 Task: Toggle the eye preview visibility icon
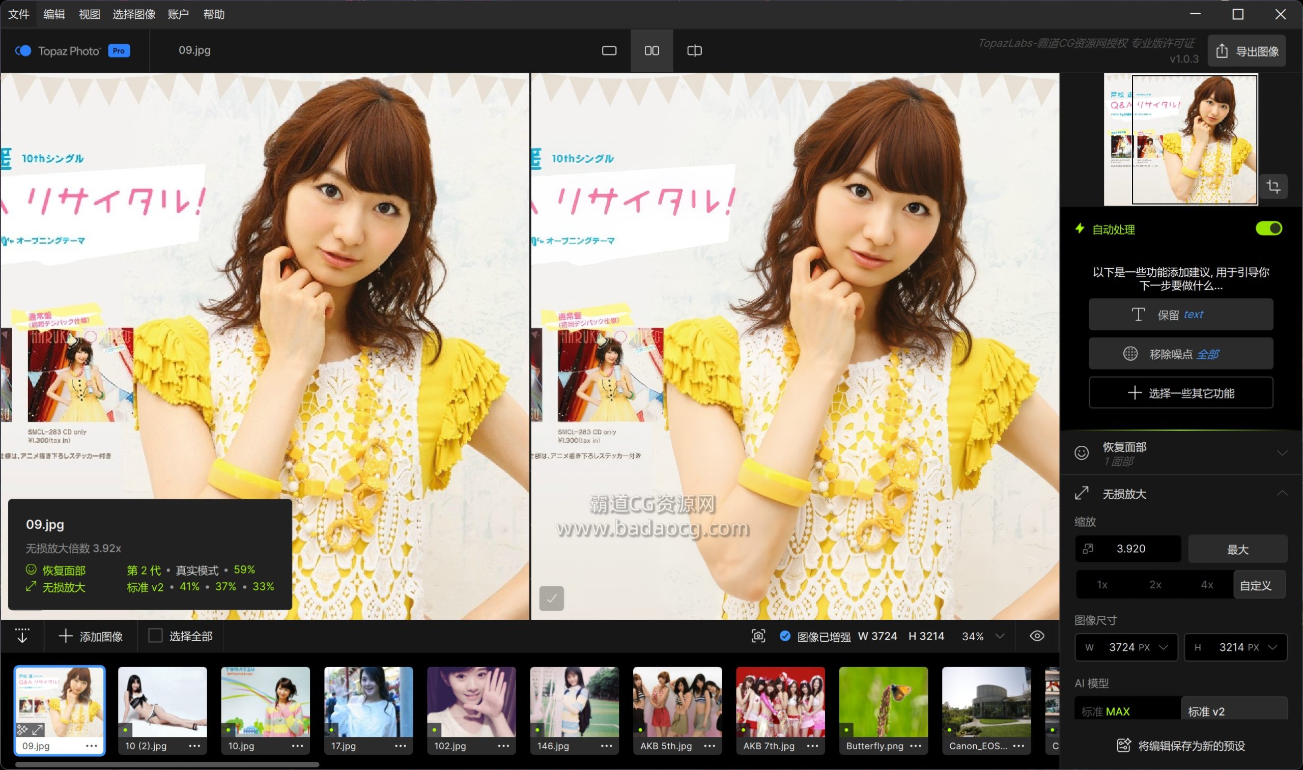pos(1037,636)
